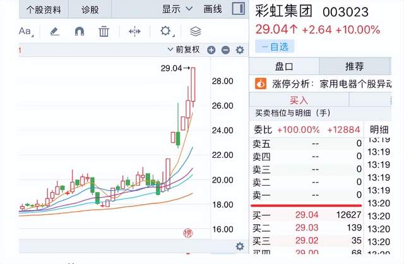Open the 前复权 adjustment dropdown
Image resolution: width=404 pixels, height=264 pixels.
[183, 50]
